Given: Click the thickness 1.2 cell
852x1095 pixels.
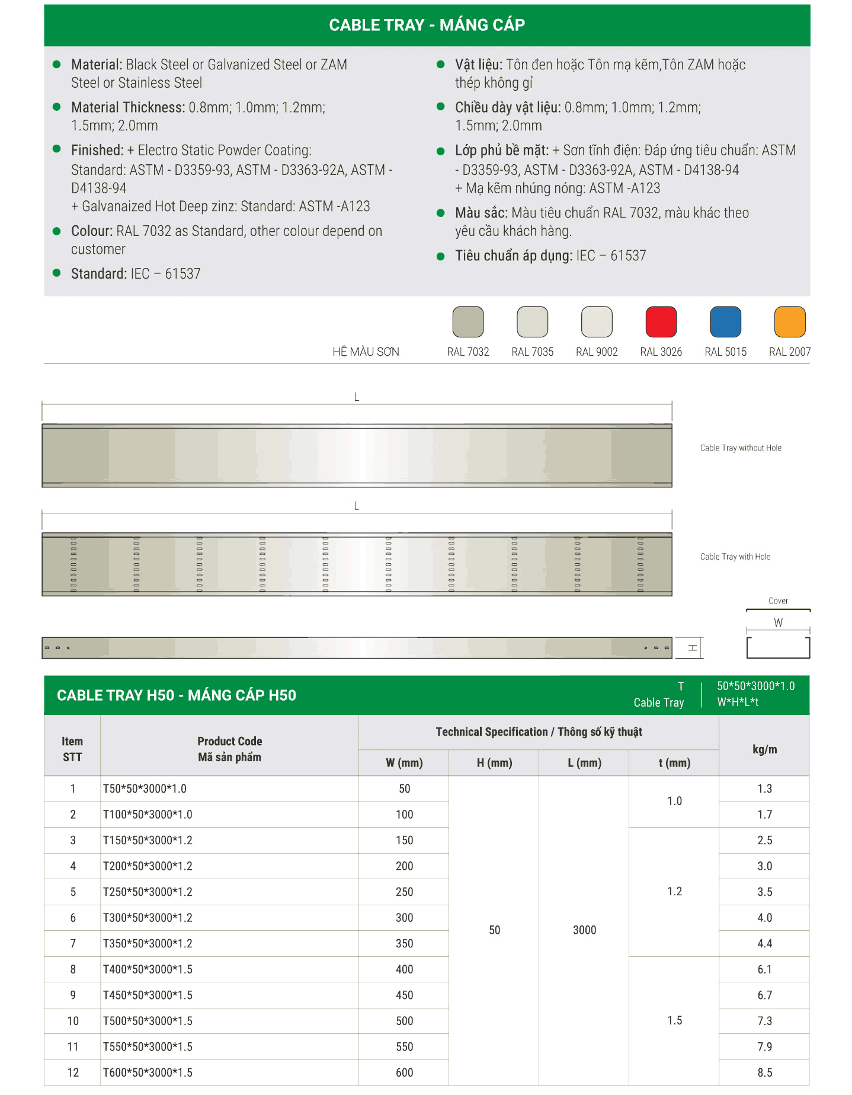Looking at the screenshot, I should pyautogui.click(x=674, y=892).
